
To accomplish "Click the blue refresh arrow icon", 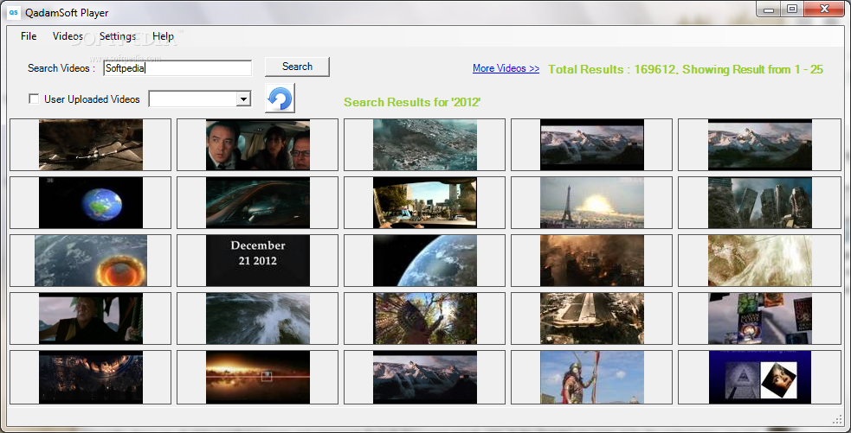I will (280, 98).
